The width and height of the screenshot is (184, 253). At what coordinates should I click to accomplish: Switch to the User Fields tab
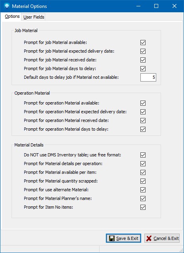pyautogui.click(x=34, y=17)
